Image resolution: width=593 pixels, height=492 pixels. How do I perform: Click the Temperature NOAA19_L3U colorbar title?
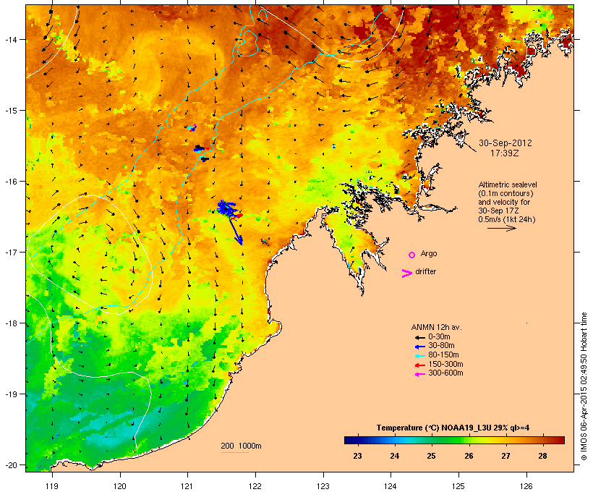[453, 428]
